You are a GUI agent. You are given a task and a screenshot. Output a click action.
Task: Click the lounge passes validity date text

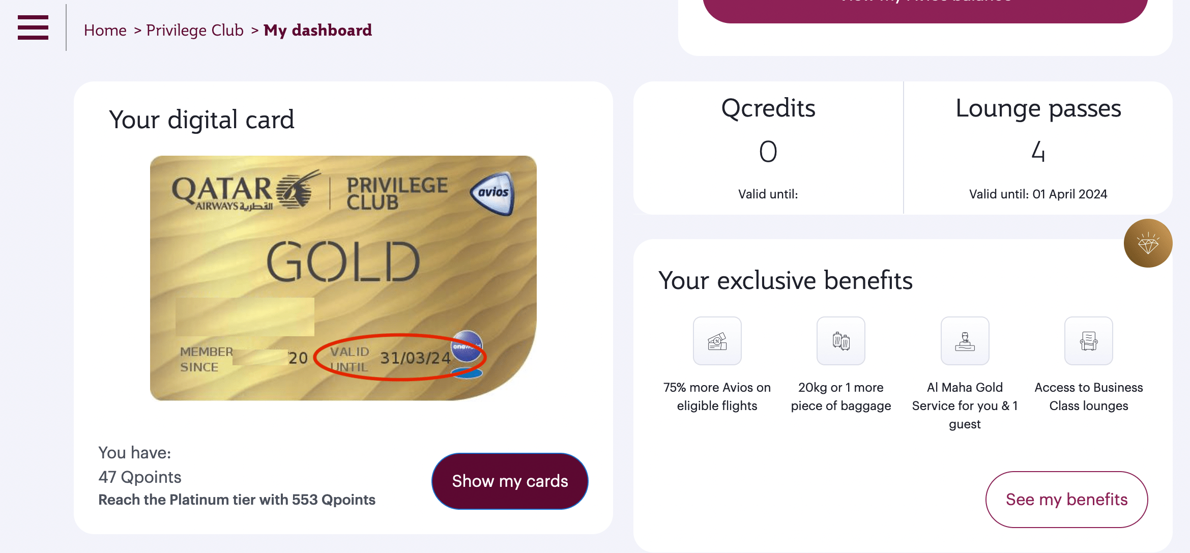[1039, 194]
